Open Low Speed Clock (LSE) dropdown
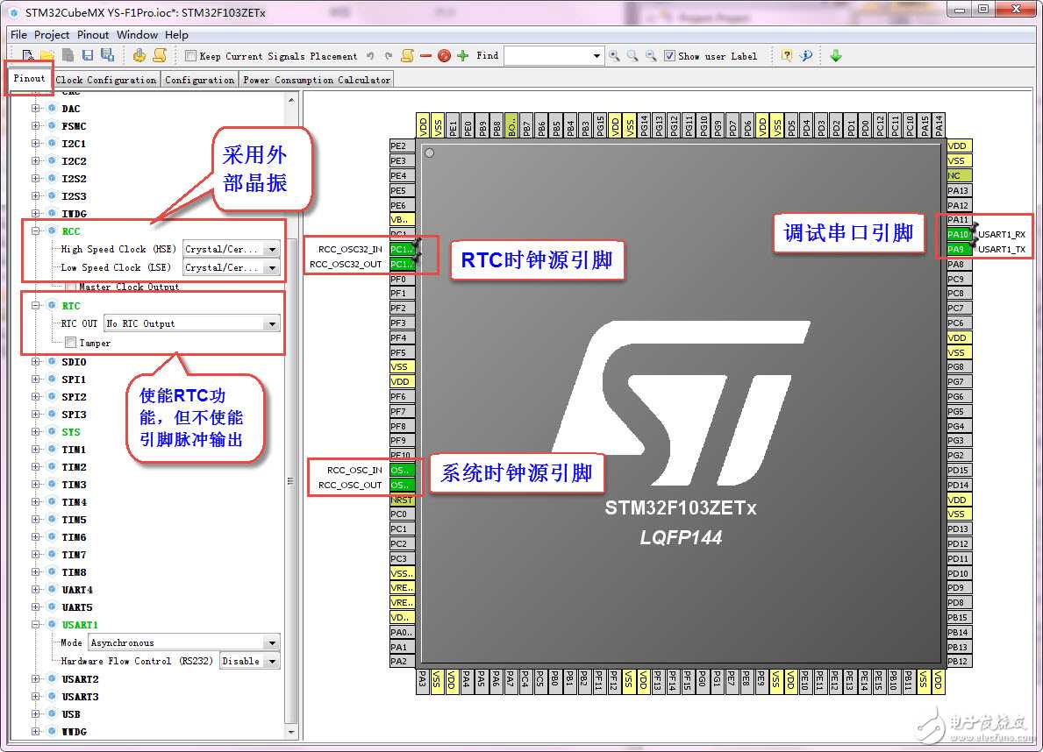 (272, 268)
